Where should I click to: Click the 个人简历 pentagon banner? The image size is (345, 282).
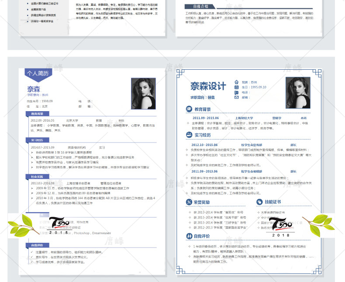click(x=38, y=75)
